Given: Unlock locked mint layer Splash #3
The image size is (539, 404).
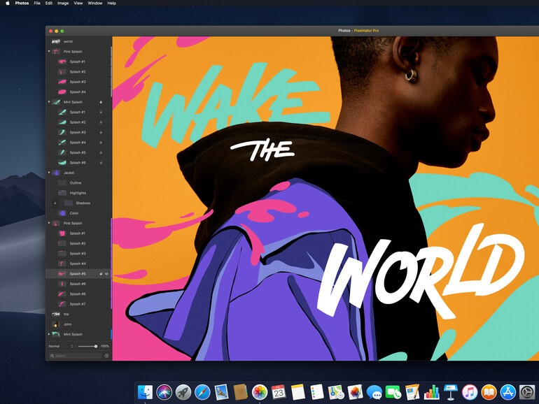Looking at the screenshot, I should pos(101,133).
